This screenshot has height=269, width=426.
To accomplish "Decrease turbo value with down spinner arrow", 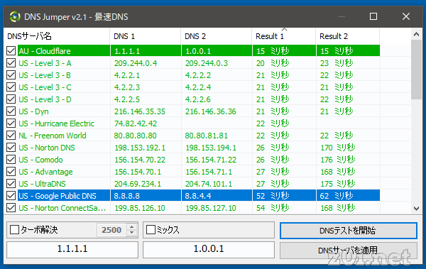I will point(132,233).
